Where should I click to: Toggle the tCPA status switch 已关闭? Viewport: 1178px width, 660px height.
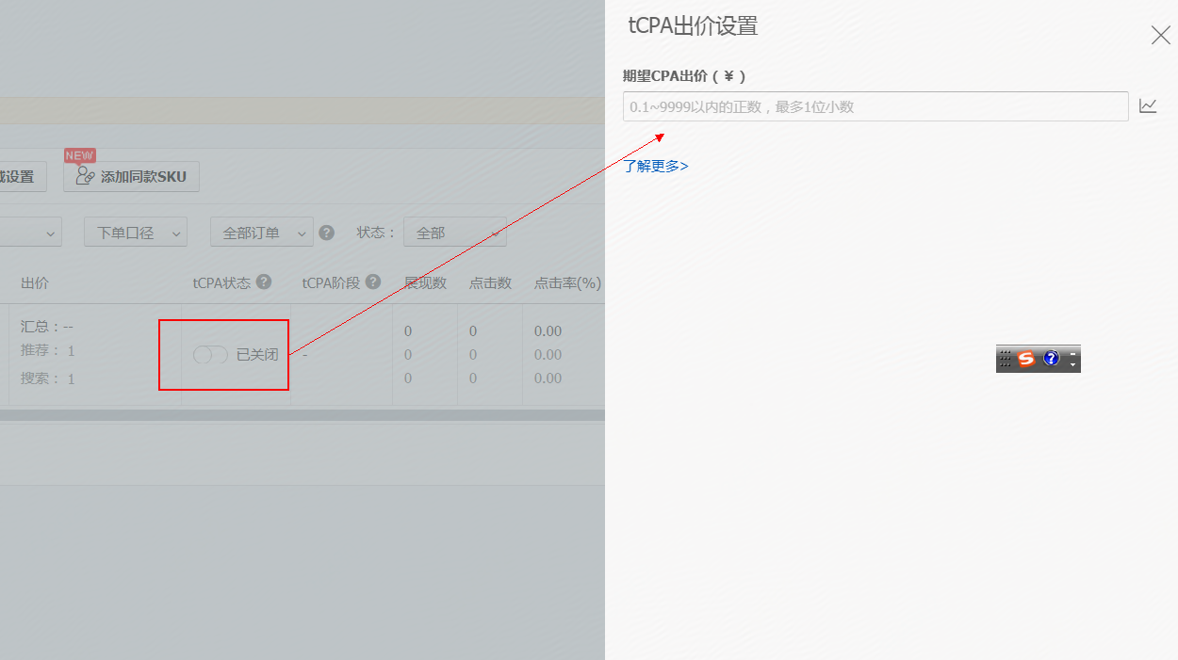tap(210, 355)
